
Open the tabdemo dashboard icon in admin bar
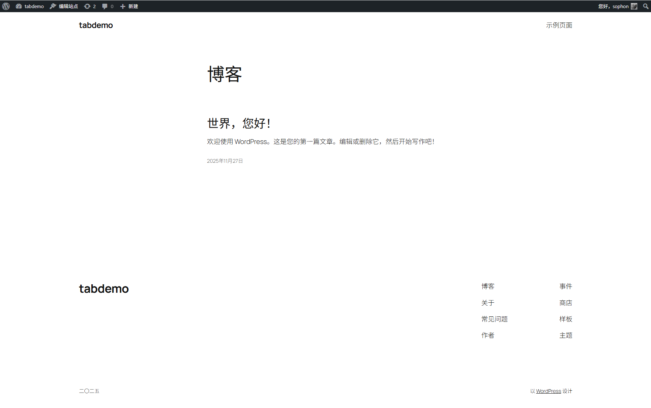coord(19,6)
